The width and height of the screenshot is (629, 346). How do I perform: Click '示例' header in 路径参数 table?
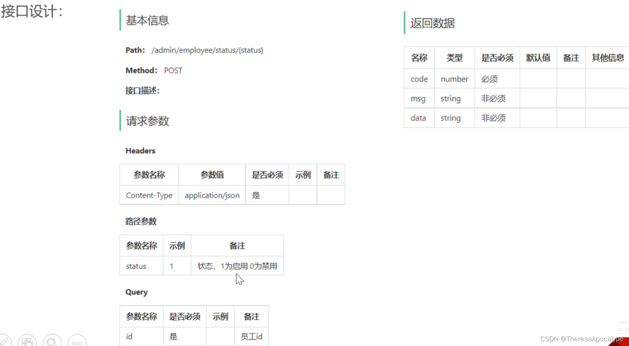tap(177, 246)
